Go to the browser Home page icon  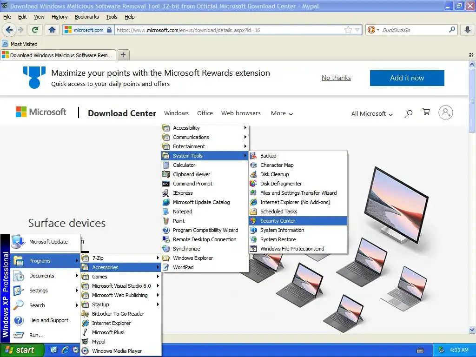[x=52, y=30]
